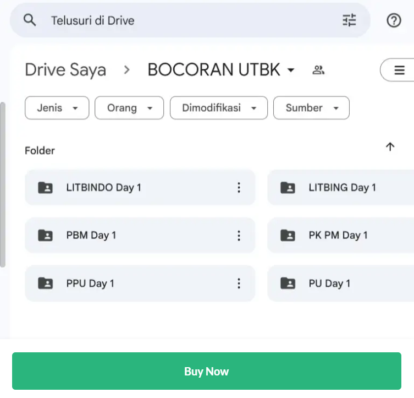The image size is (414, 398).
Task: Open the help question mark icon
Action: 394,20
